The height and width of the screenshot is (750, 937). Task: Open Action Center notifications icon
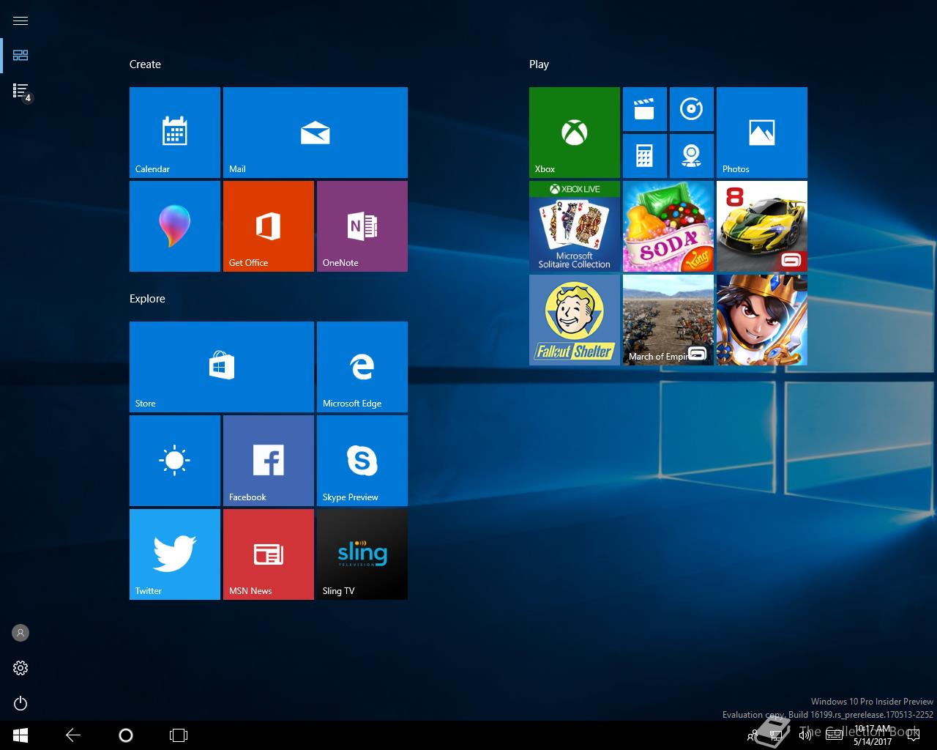coord(913,735)
